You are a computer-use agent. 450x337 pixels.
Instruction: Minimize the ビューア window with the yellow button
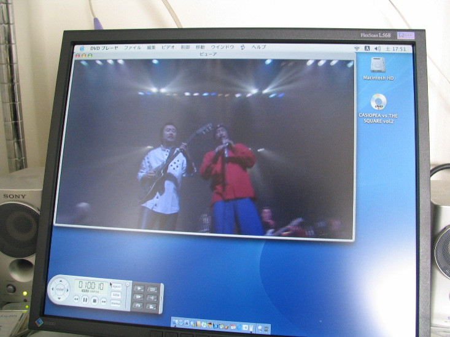pos(84,56)
